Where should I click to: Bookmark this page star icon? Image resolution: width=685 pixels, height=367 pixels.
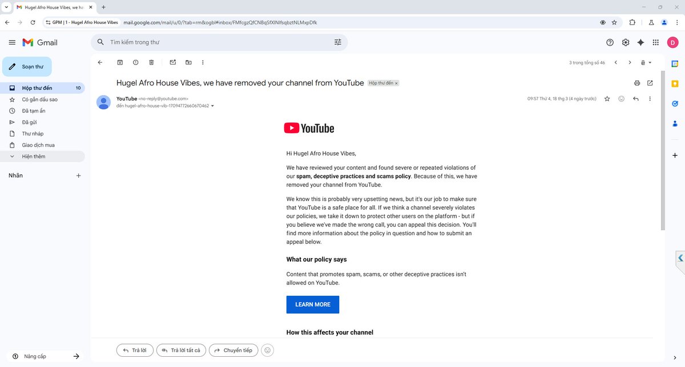coord(614,22)
